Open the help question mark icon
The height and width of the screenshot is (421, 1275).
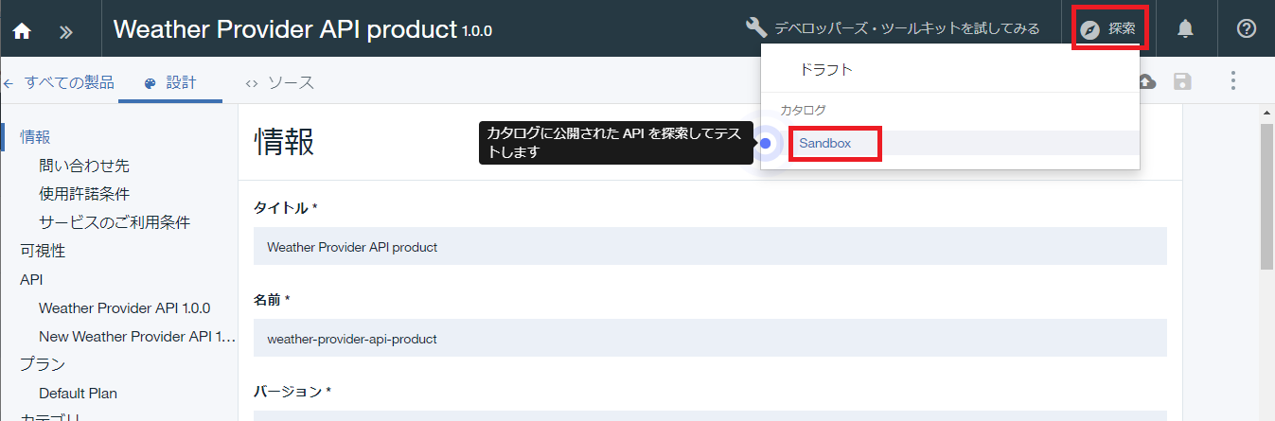tap(1247, 28)
